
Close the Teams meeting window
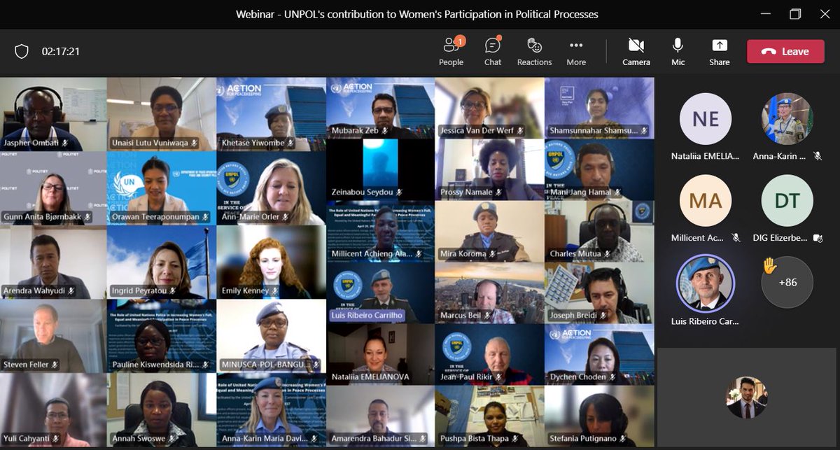coord(825,14)
